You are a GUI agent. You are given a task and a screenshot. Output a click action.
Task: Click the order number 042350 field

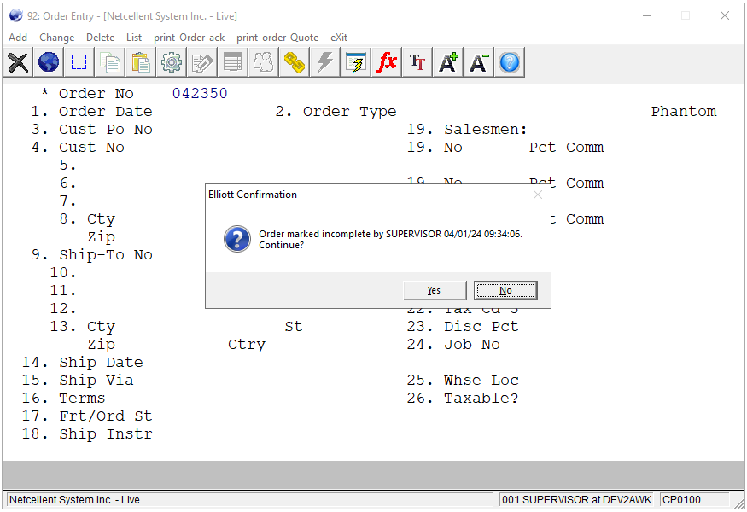(x=200, y=93)
